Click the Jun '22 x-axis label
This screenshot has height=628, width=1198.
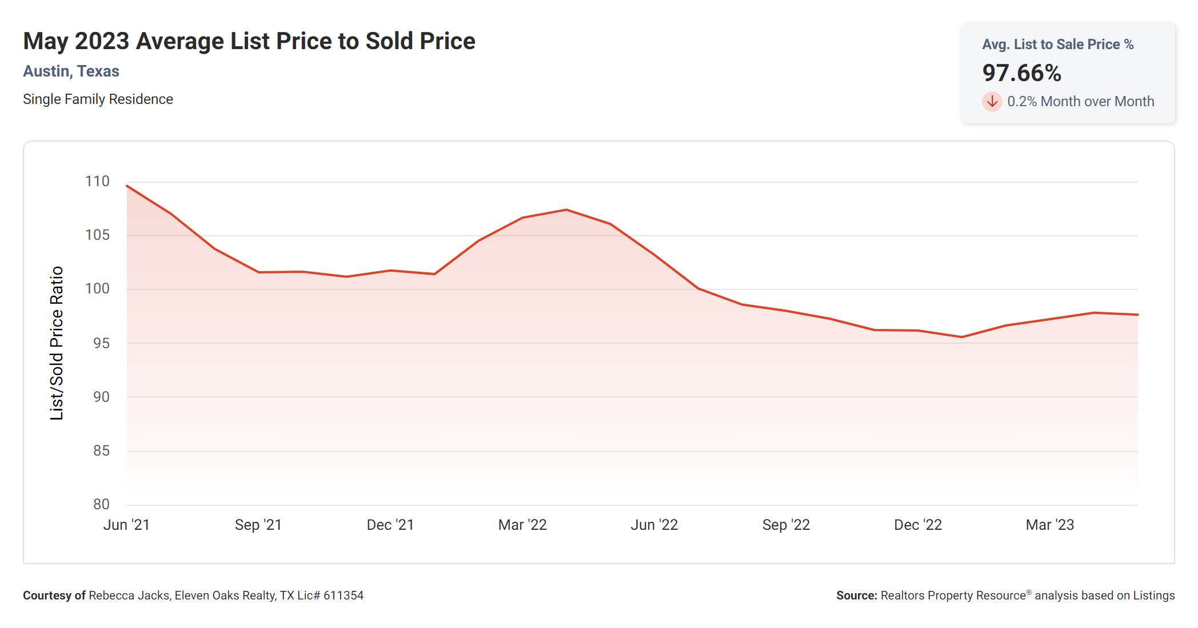click(654, 525)
